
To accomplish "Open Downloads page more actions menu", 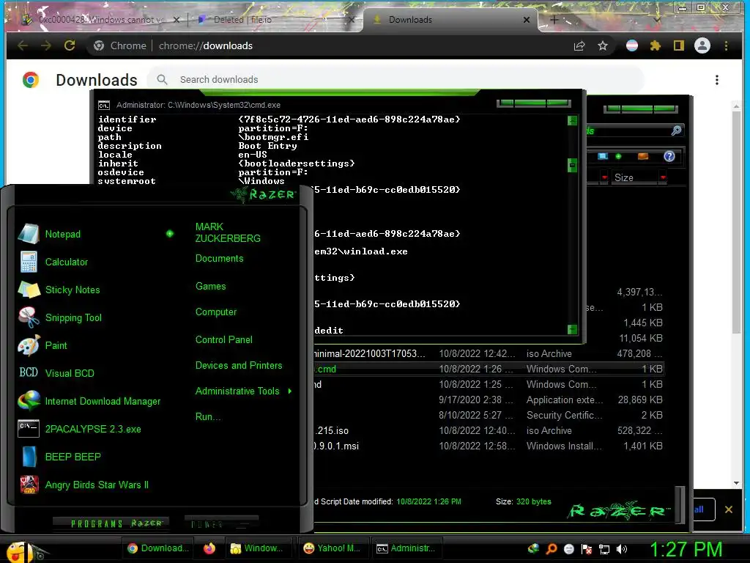I will pos(716,80).
